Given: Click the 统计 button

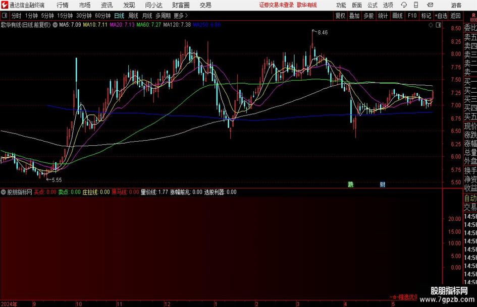Looking at the screenshot, I should (383, 16).
